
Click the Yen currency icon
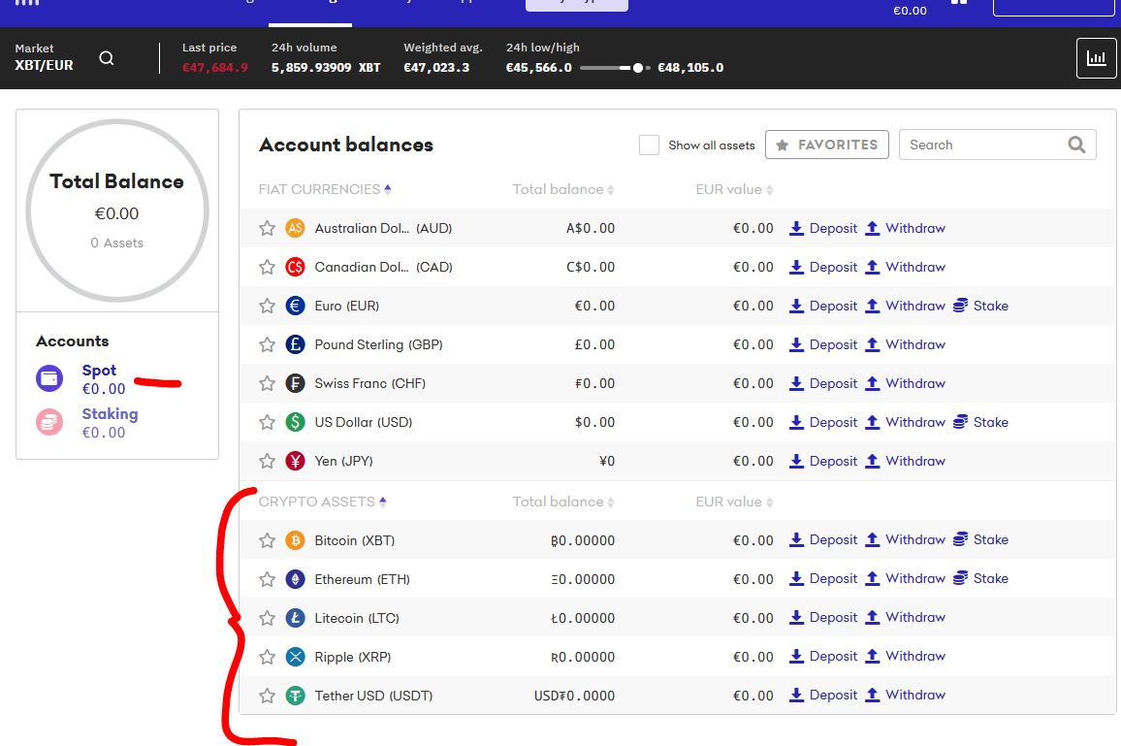(x=295, y=461)
